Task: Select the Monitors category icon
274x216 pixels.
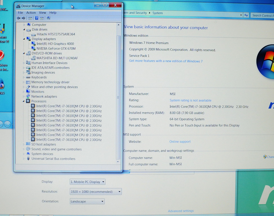Action: click(x=28, y=91)
